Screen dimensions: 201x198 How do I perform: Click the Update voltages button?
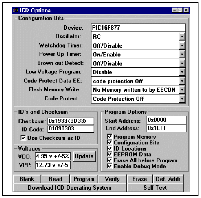pyautogui.click(x=84, y=156)
